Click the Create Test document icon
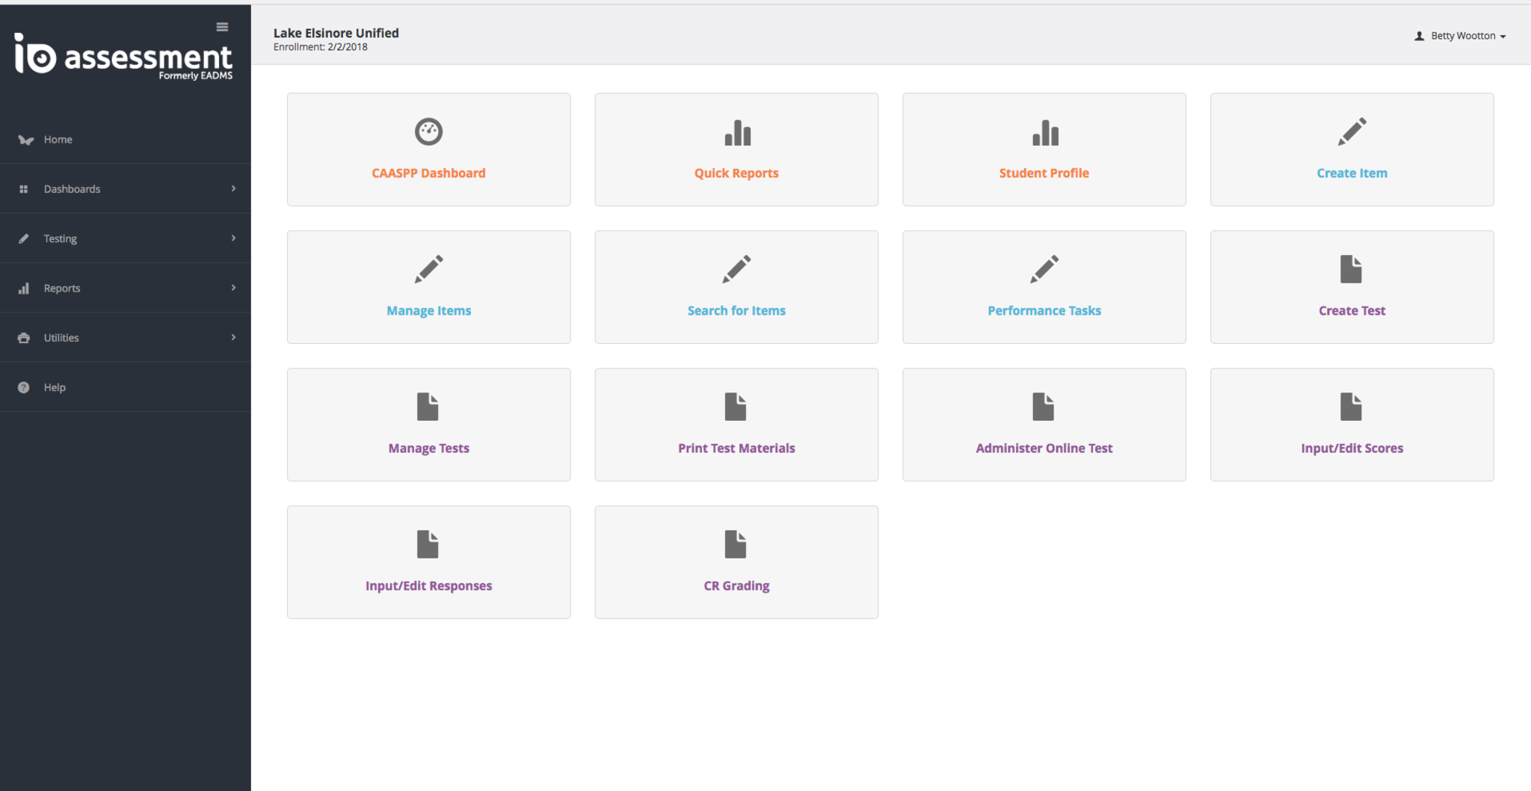The width and height of the screenshot is (1531, 791). point(1351,269)
